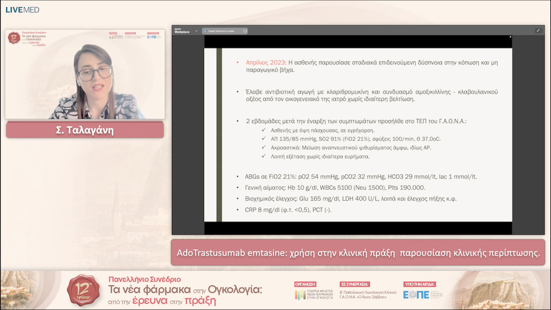This screenshot has height=310, width=551.
Task: Click the ABGs σε FiO2 21% bullet line
Action: [x=361, y=176]
